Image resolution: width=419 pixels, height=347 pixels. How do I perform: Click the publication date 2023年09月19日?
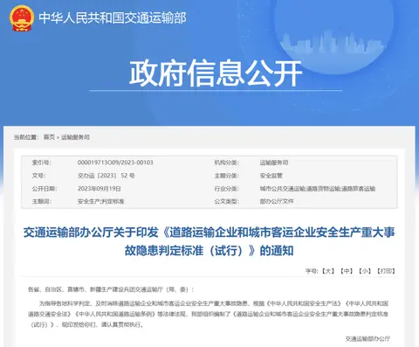100,189
